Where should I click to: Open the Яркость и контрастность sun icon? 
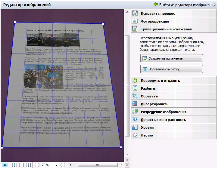click(135, 119)
